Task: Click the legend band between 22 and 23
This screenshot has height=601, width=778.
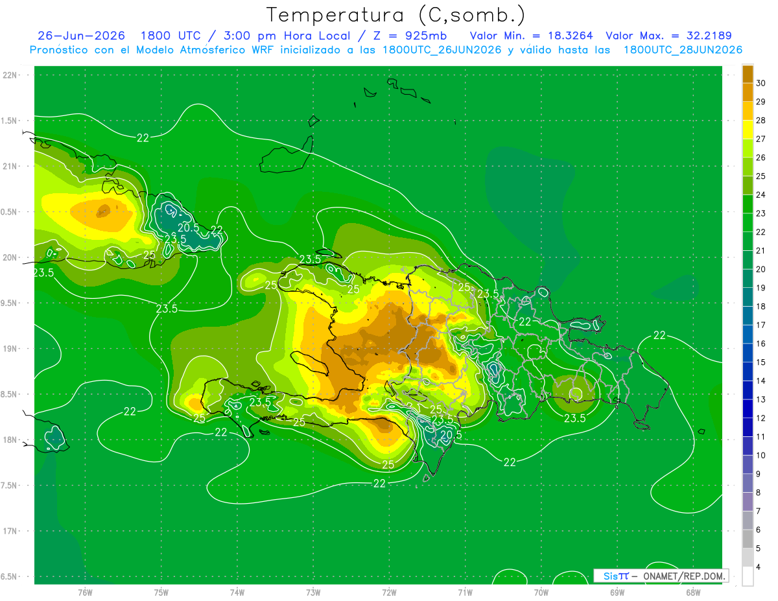Action: coord(748,223)
